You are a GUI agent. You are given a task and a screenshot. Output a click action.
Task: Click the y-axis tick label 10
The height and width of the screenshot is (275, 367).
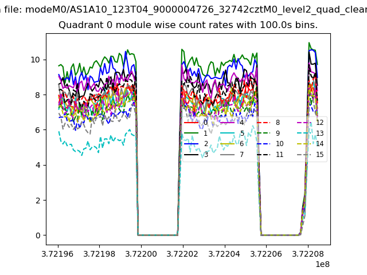pyautogui.click(x=35, y=60)
